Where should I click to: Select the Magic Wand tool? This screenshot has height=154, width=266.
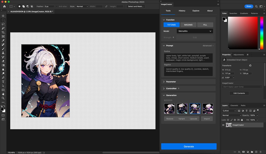(x=3, y=28)
